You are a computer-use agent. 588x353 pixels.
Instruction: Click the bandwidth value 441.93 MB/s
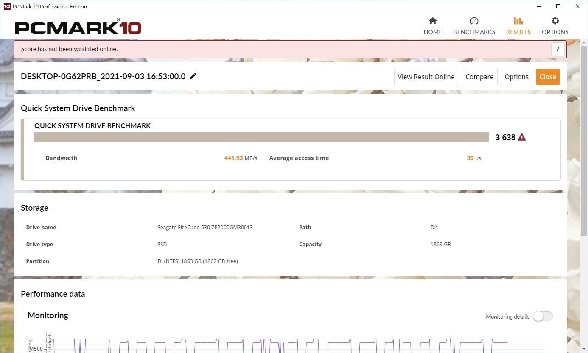coord(241,158)
